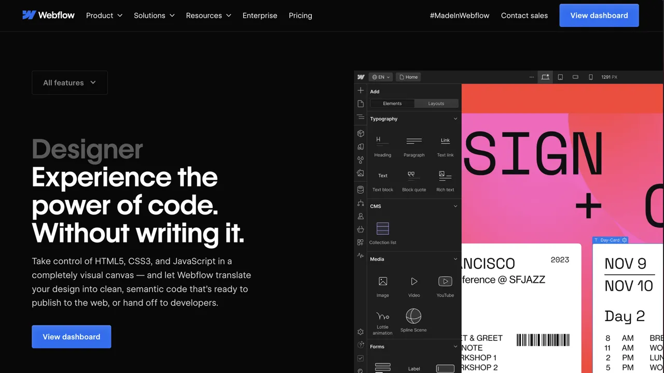Click the three-dots more options in Designer toolbar
Image resolution: width=664 pixels, height=373 pixels.
[x=531, y=77]
